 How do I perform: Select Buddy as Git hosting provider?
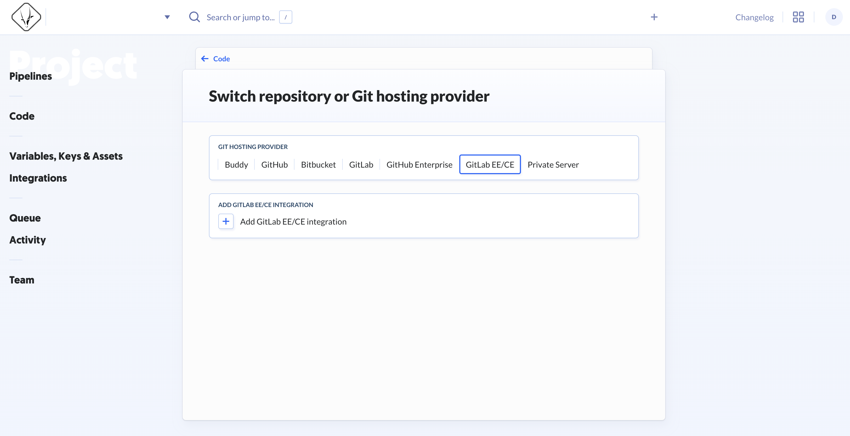pyautogui.click(x=236, y=164)
